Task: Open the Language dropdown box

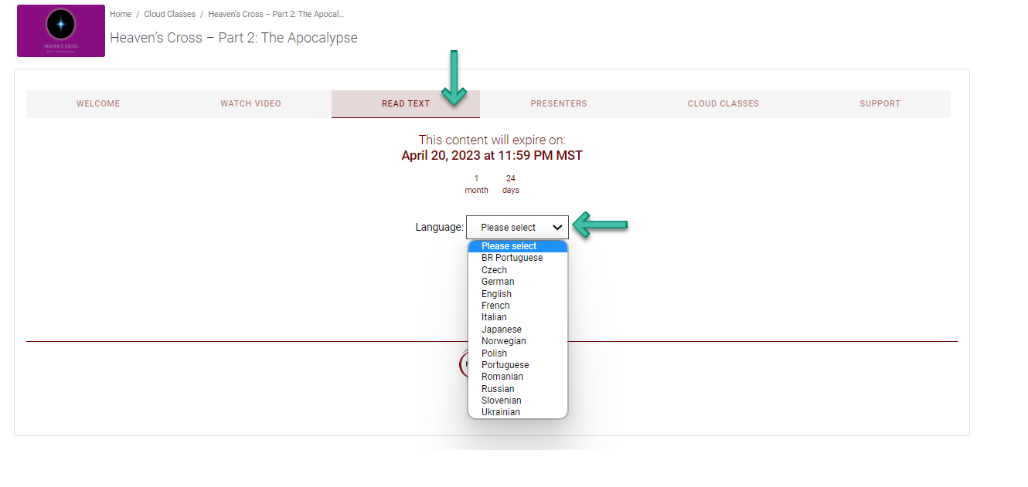Action: (x=517, y=228)
